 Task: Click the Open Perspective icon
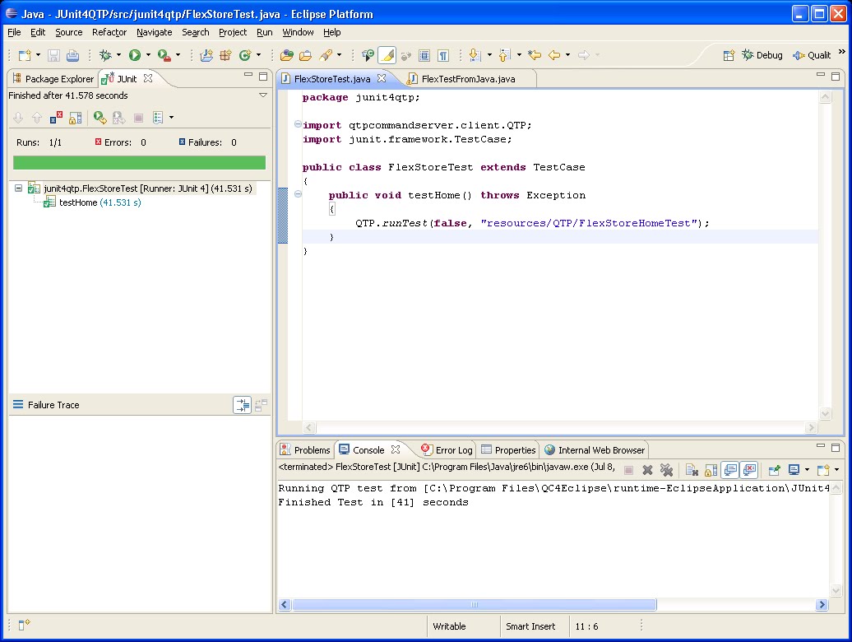click(x=729, y=55)
